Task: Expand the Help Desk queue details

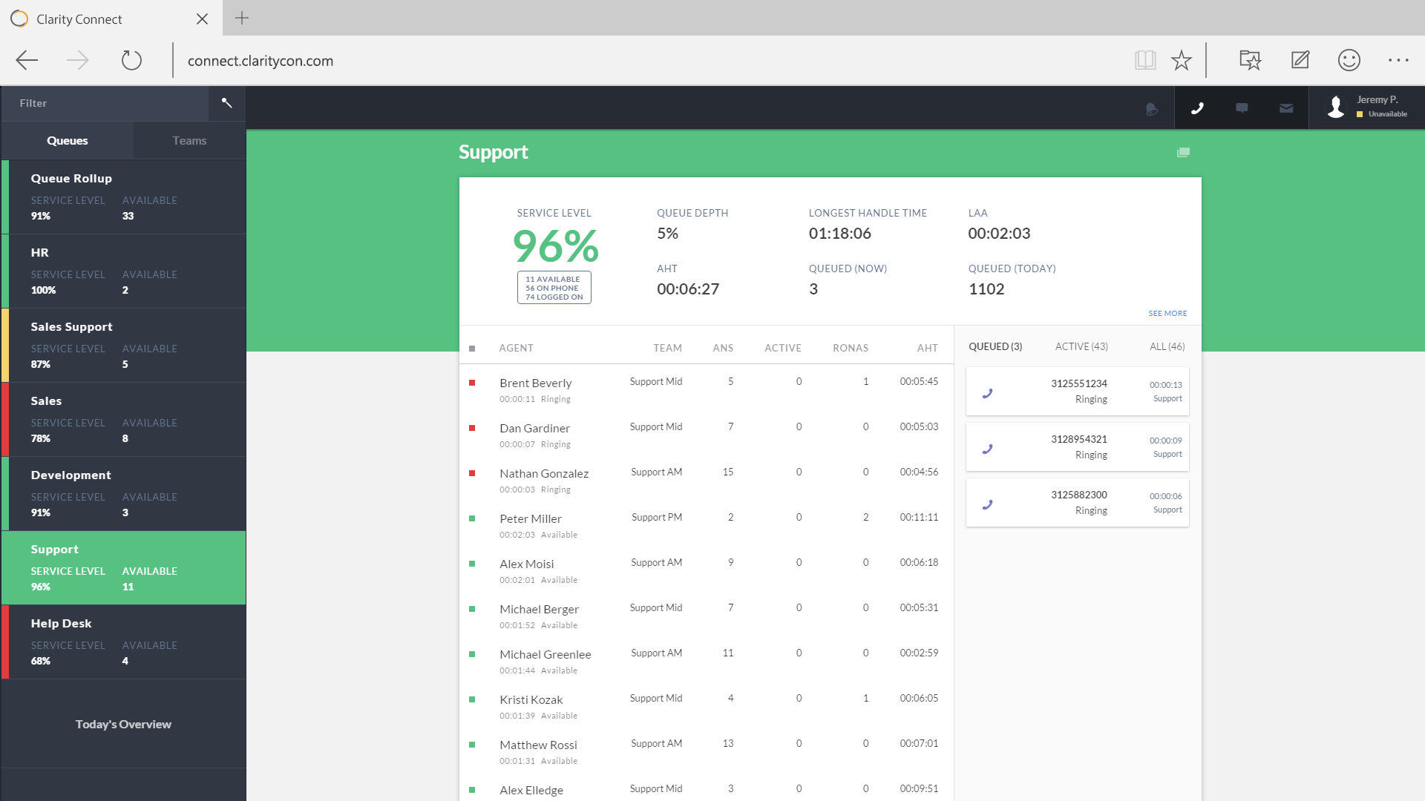Action: (123, 642)
